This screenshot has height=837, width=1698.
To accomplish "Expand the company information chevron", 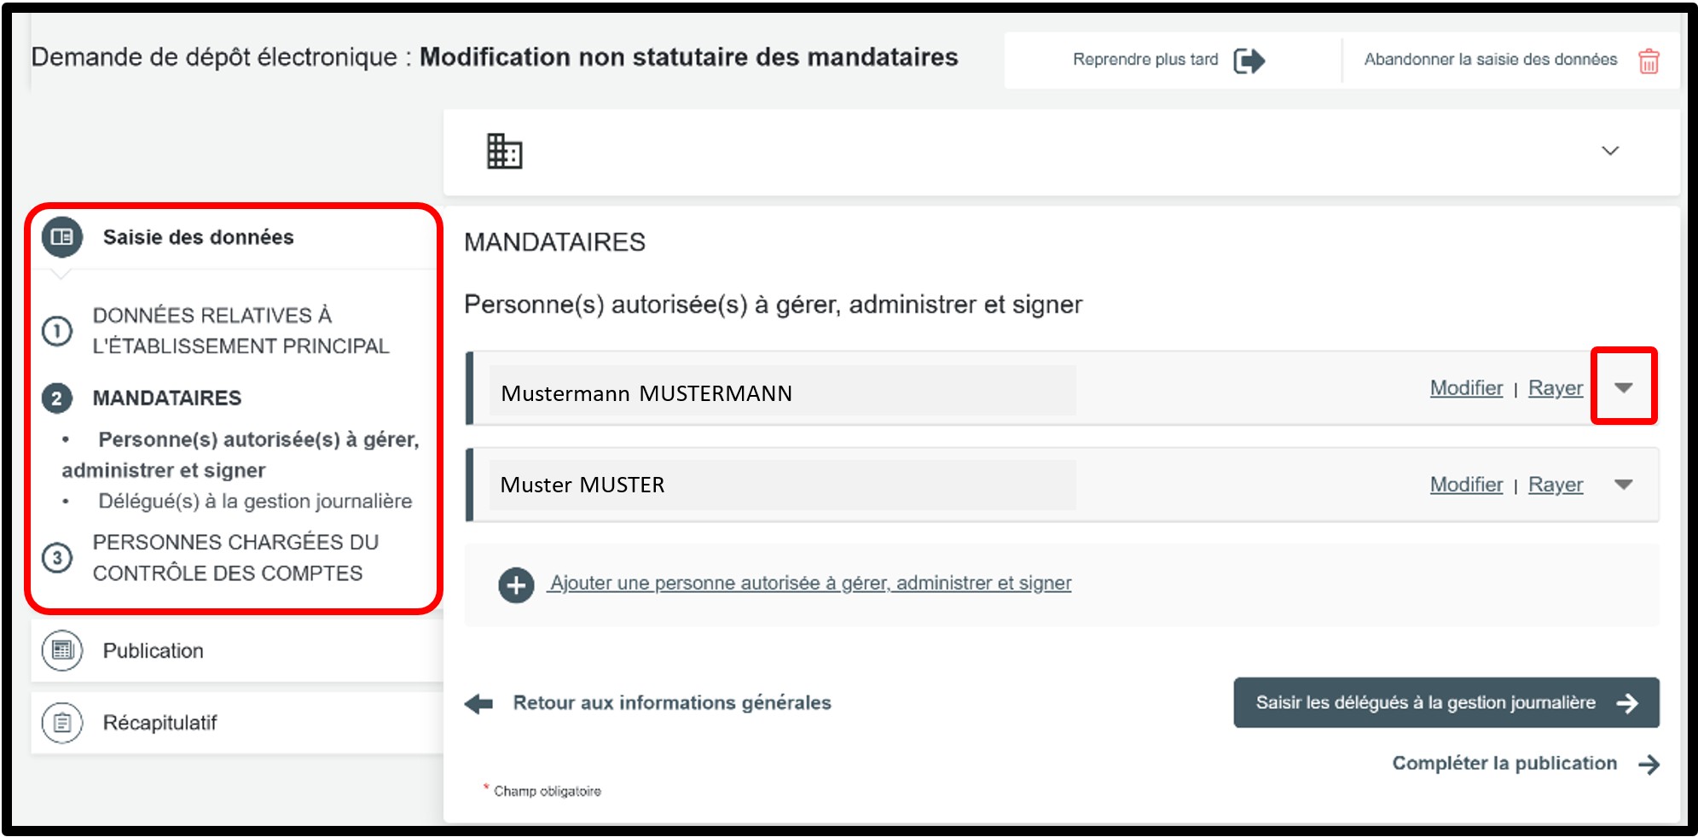I will pos(1609,151).
